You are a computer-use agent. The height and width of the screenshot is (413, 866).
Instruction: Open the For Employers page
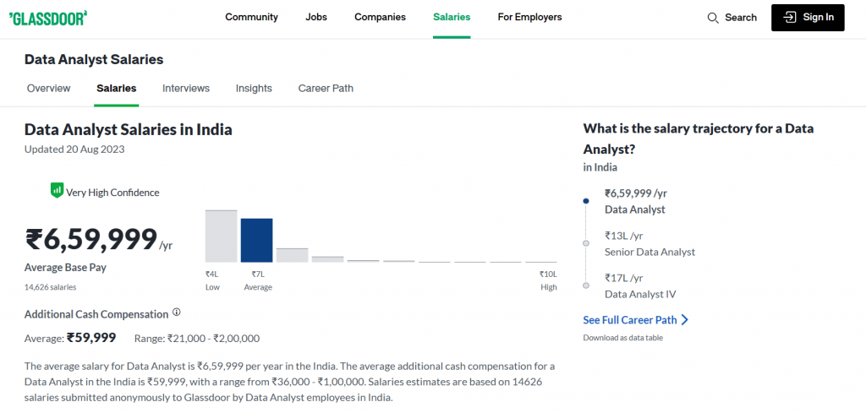pyautogui.click(x=529, y=17)
